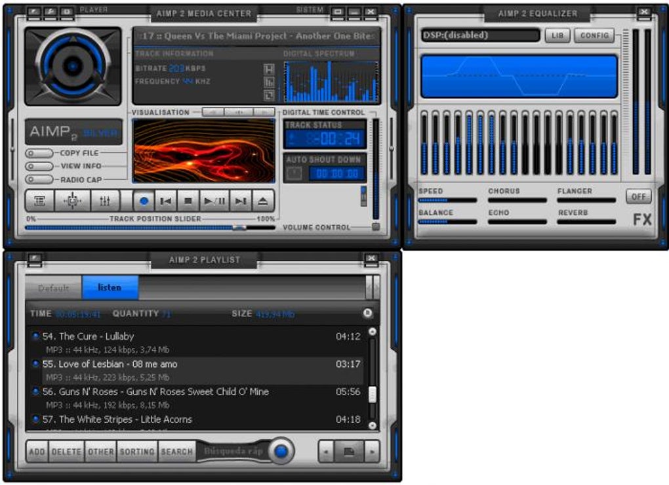Select track 54. The Cure - Lullaby

tap(197, 343)
